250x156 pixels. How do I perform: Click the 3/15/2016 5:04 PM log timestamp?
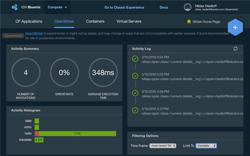point(155,57)
